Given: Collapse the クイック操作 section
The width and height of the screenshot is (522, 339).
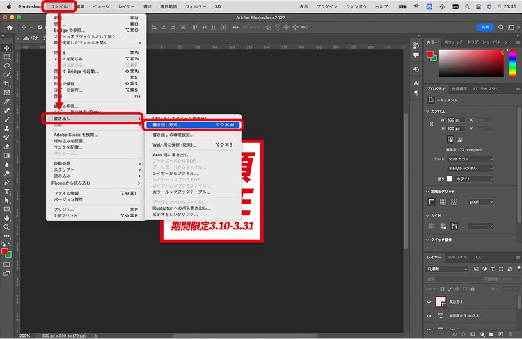Looking at the screenshot, I should coord(428,240).
